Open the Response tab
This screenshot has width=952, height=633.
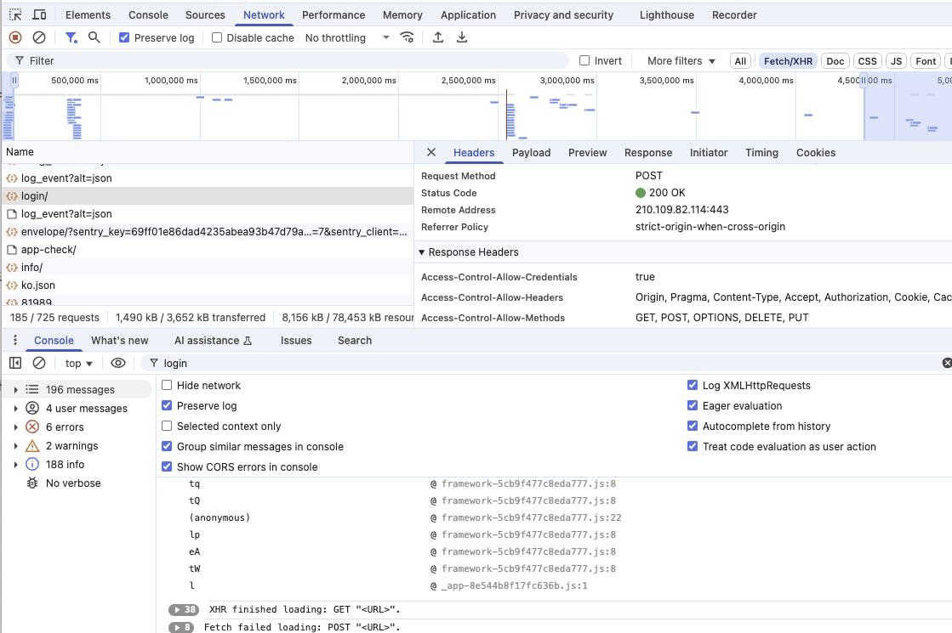(x=647, y=153)
